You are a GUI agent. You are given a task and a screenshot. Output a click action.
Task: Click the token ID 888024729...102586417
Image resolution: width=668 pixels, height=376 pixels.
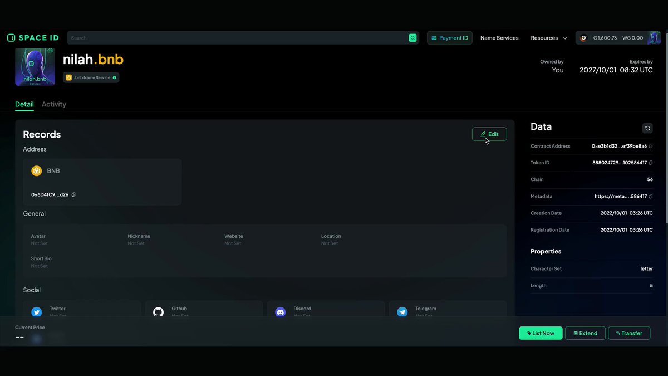620,163
